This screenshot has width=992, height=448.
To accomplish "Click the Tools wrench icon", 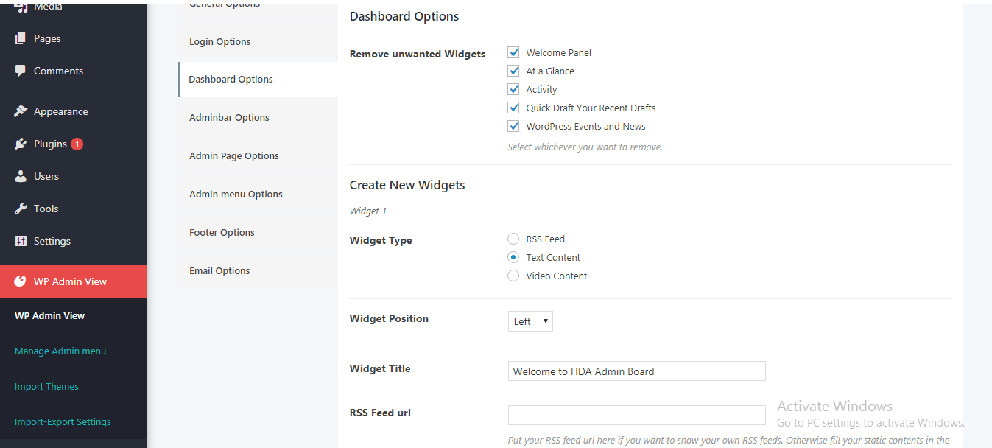I will [21, 209].
